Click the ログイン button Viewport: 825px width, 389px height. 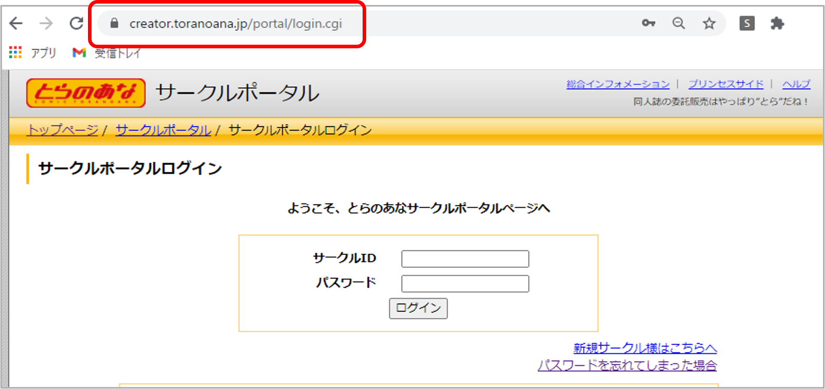click(418, 308)
